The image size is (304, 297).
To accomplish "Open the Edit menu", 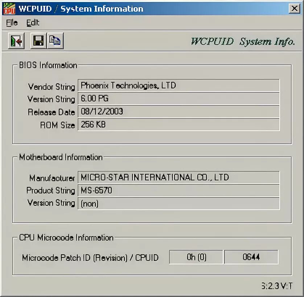I will [x=33, y=23].
